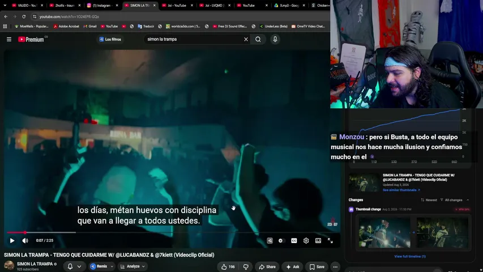Open UnderLess (Beta) bookmark
Image resolution: width=483 pixels, height=272 pixels.
[273, 27]
